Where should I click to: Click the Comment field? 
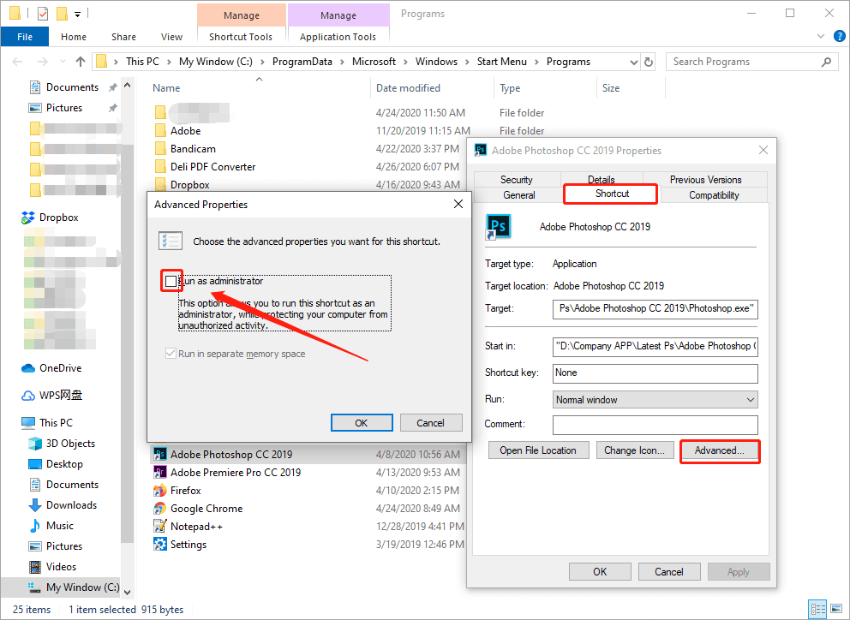coord(655,425)
